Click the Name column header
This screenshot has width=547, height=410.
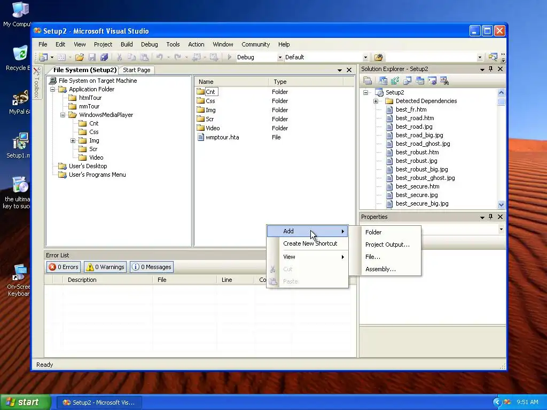point(231,82)
